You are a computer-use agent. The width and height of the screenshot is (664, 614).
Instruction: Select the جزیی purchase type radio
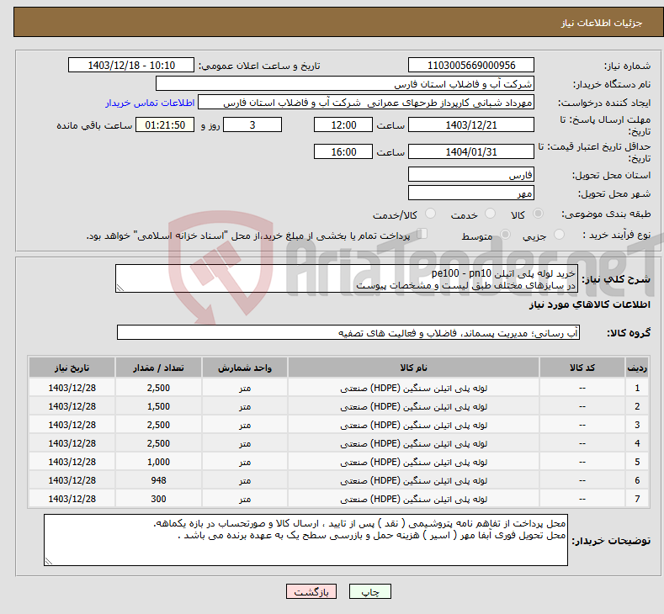(x=559, y=234)
